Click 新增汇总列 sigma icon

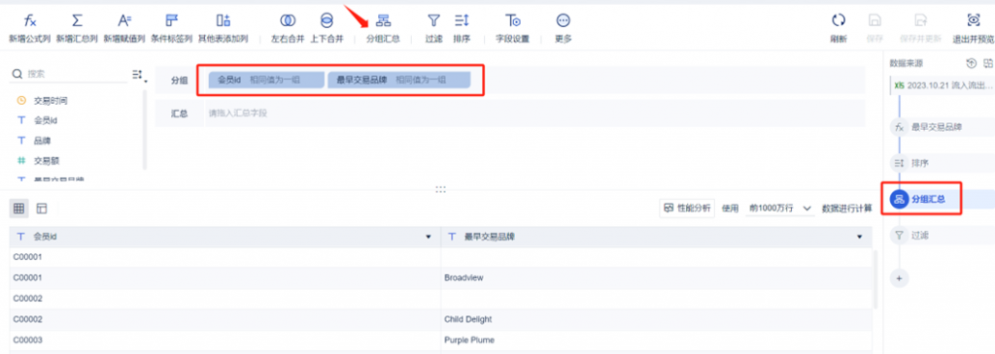coord(77,21)
